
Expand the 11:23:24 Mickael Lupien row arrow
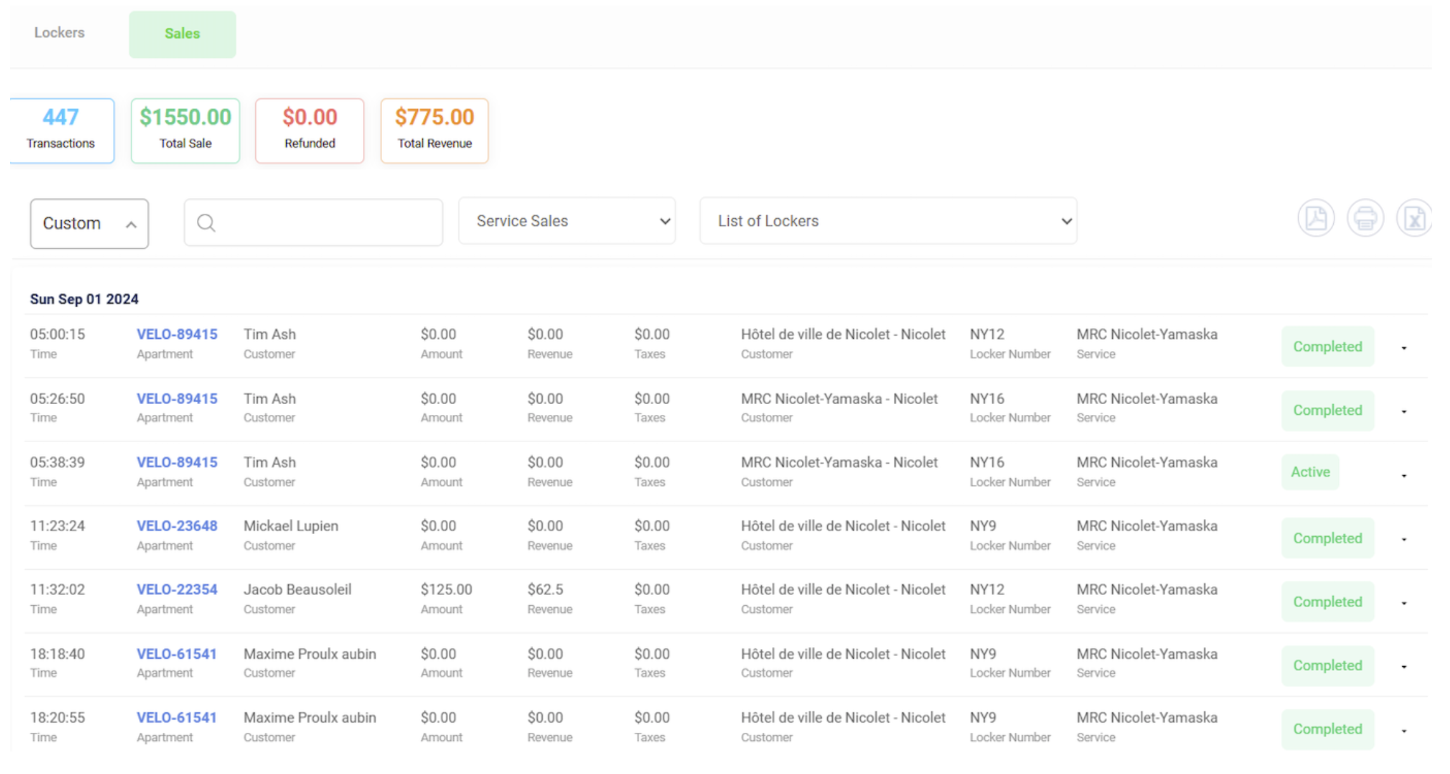1404,539
